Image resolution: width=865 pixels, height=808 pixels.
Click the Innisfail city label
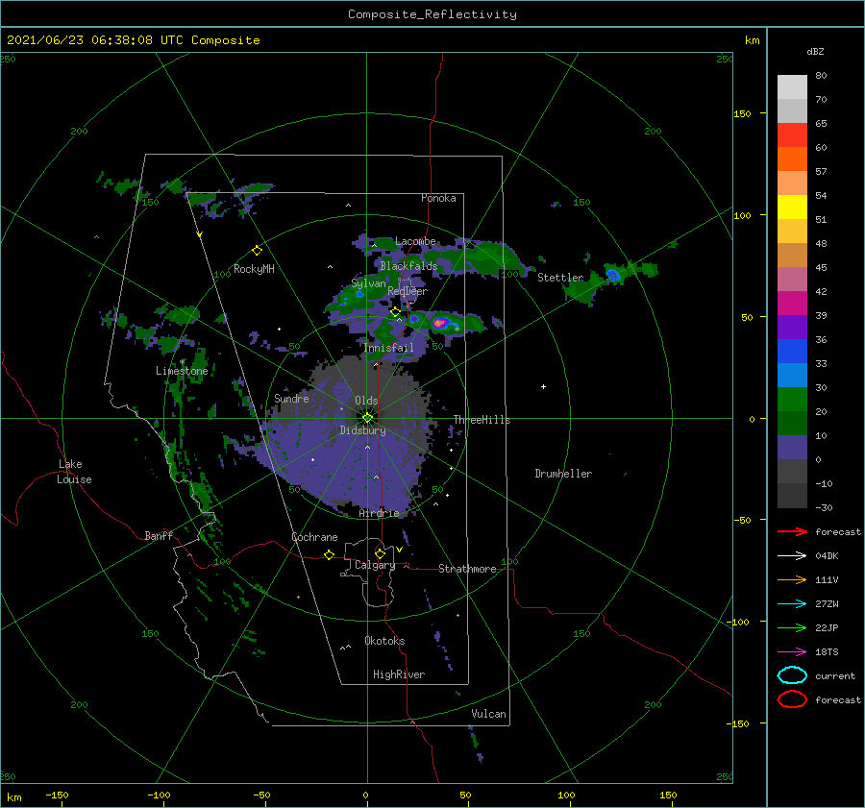pos(388,348)
